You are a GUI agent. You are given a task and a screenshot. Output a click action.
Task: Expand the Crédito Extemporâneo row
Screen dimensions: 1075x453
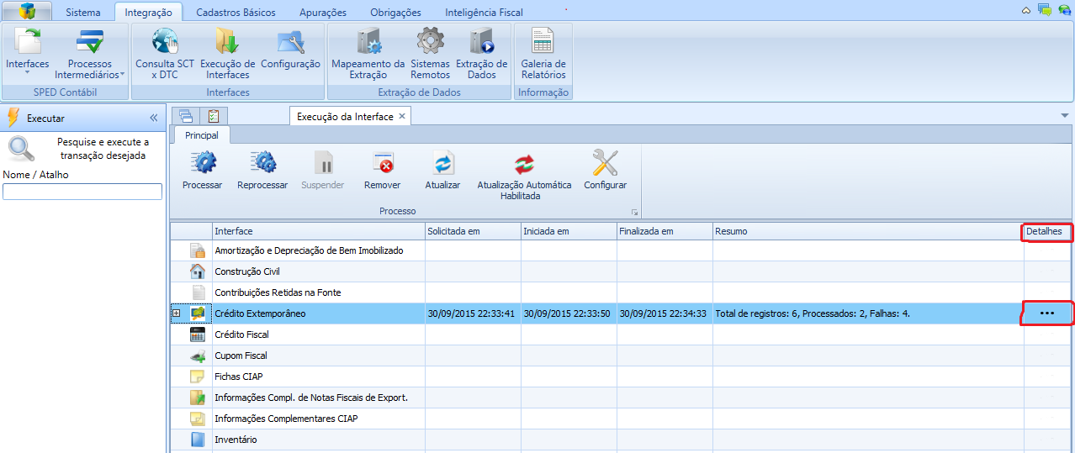[177, 313]
